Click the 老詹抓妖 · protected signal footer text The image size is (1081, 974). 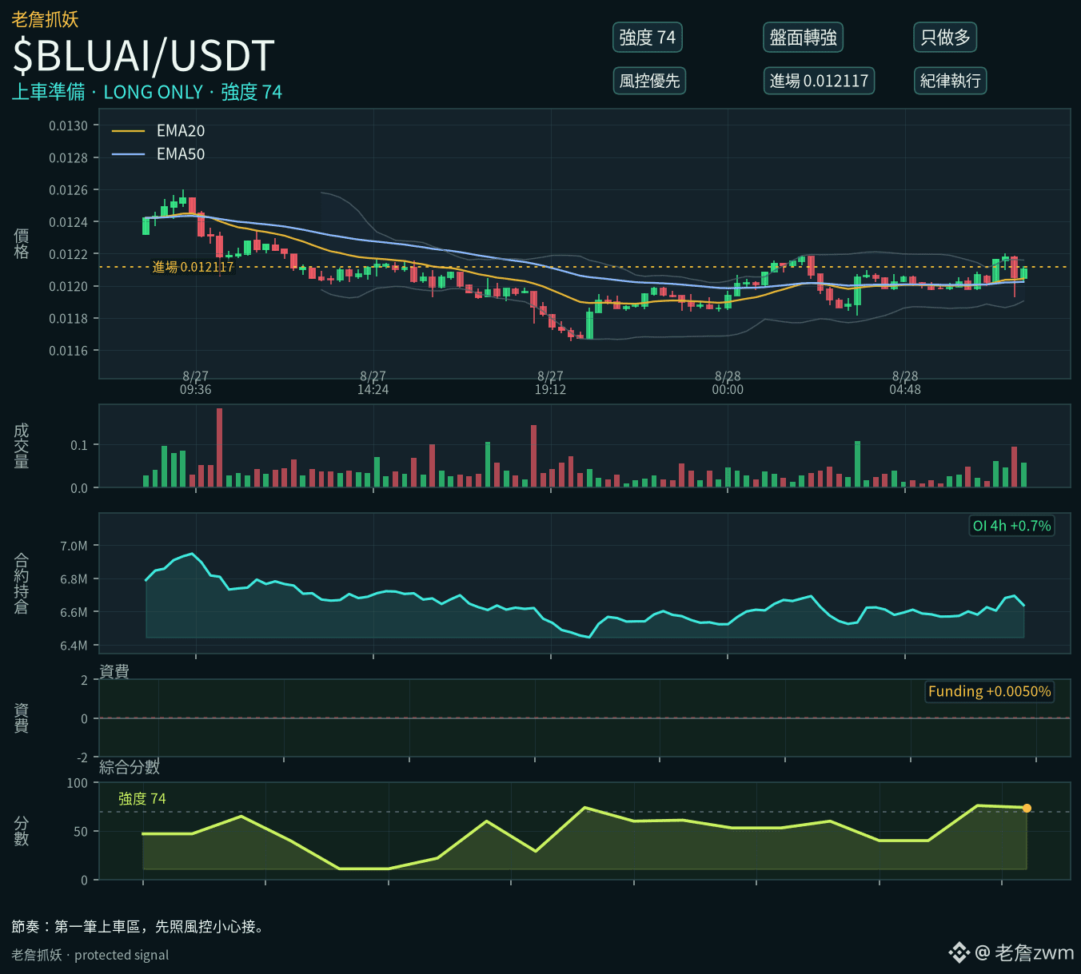click(x=90, y=955)
